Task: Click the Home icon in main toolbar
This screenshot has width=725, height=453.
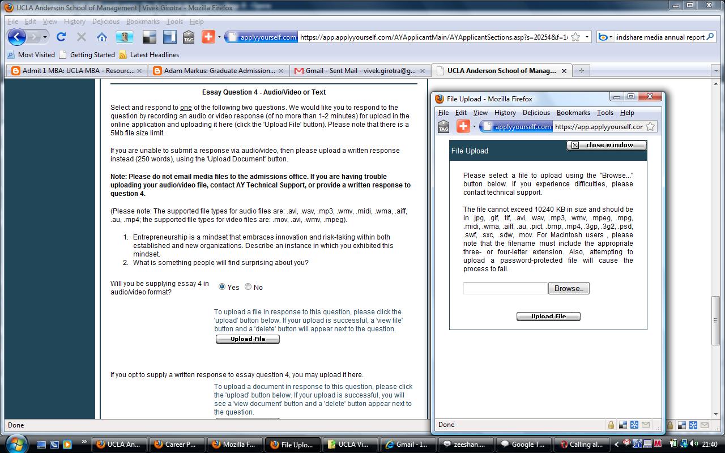Action: 102,37
